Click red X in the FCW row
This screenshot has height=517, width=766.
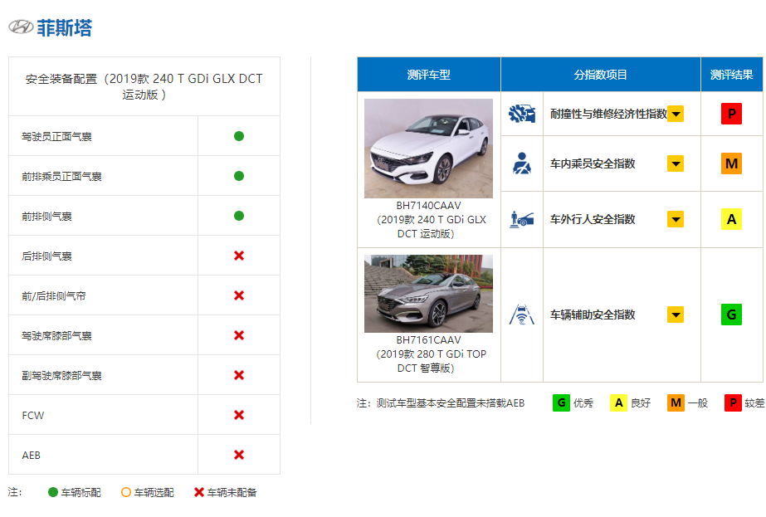pos(239,415)
